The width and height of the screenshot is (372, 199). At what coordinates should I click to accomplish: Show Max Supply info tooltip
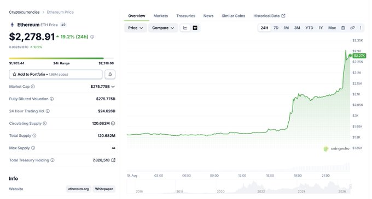pyautogui.click(x=33, y=148)
